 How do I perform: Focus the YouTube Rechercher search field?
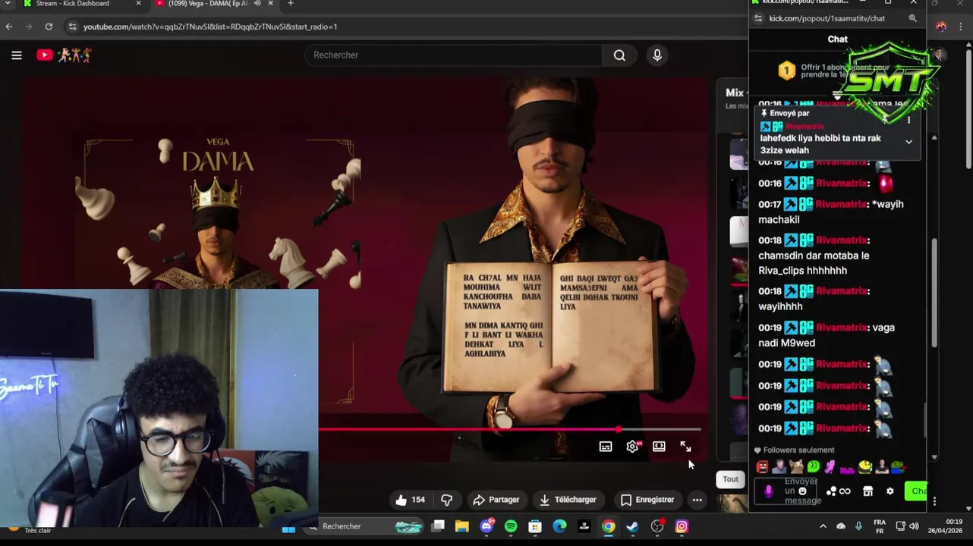[454, 55]
